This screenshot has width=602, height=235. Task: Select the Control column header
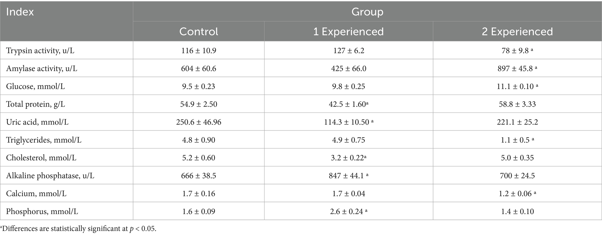[199, 31]
